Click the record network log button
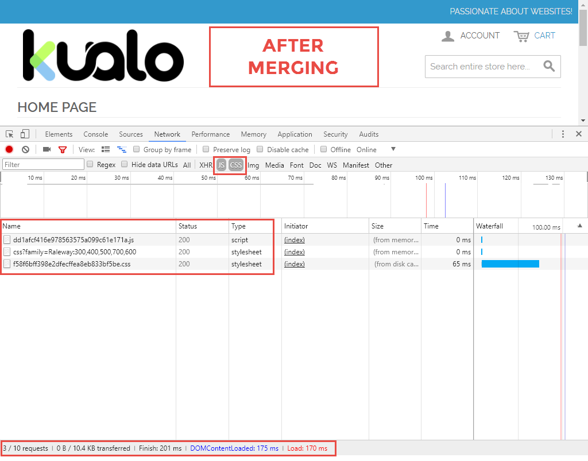The height and width of the screenshot is (461, 588). click(x=9, y=149)
